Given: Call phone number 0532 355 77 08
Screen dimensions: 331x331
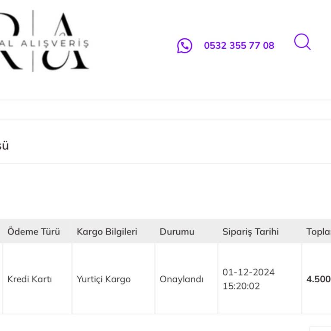Looking at the screenshot, I should 239,45.
